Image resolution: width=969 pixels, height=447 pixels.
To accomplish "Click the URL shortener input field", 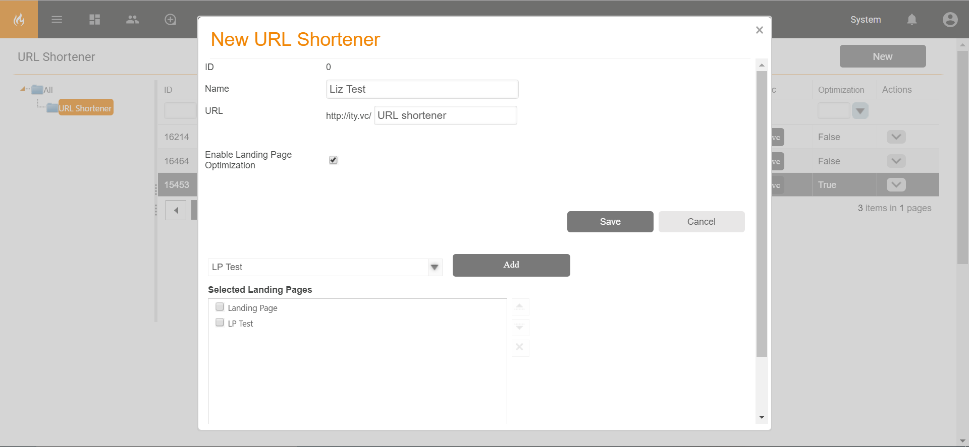I will click(445, 115).
